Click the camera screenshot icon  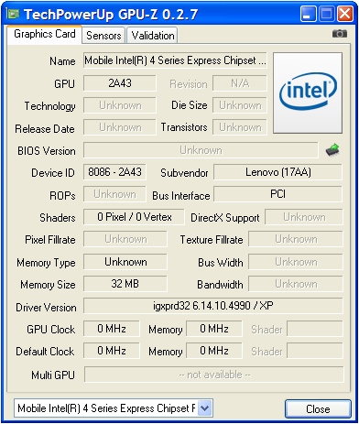pos(340,34)
